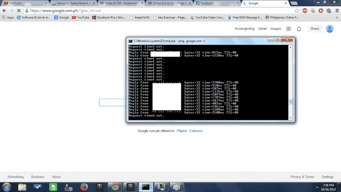Open Advertising footer link

tap(15, 177)
